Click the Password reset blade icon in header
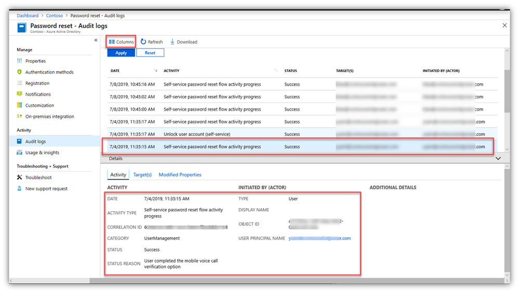 point(22,28)
